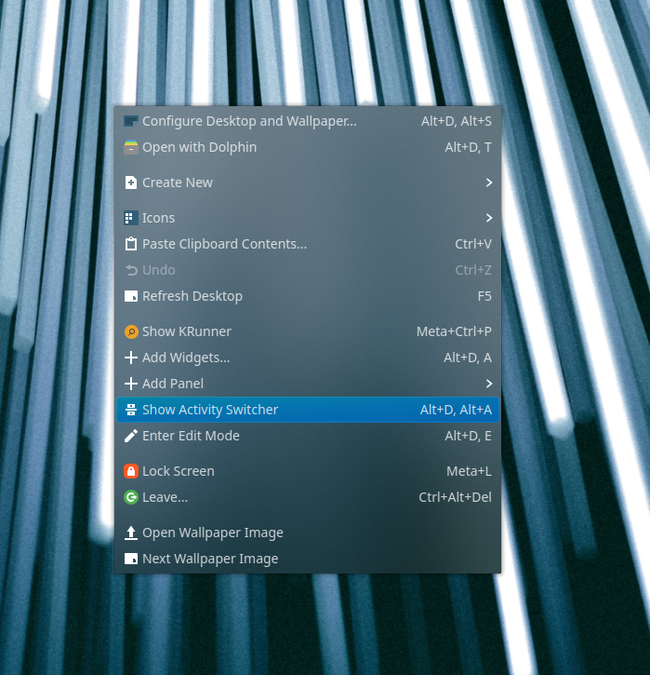Click the Paste Clipboard Contents clipboard icon
Screen dimensions: 650x675
[x=131, y=244]
